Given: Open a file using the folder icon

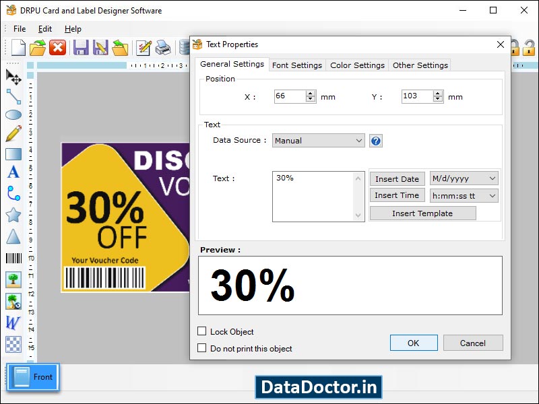Looking at the screenshot, I should click(x=38, y=47).
